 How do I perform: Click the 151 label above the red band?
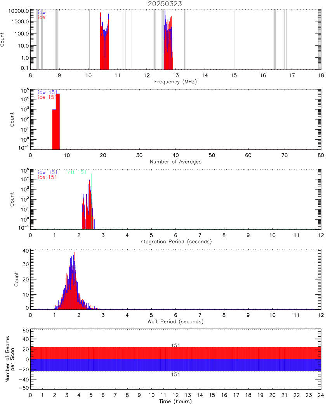pos(175,345)
